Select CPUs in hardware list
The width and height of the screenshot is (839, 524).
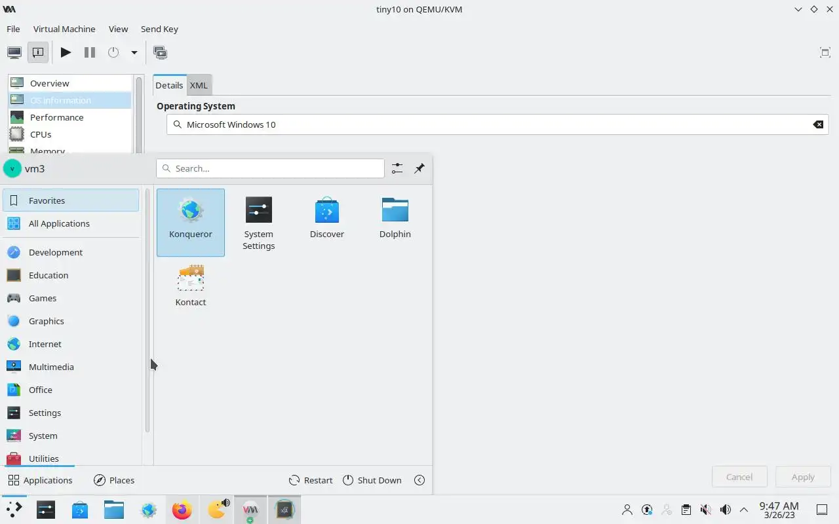(x=70, y=134)
